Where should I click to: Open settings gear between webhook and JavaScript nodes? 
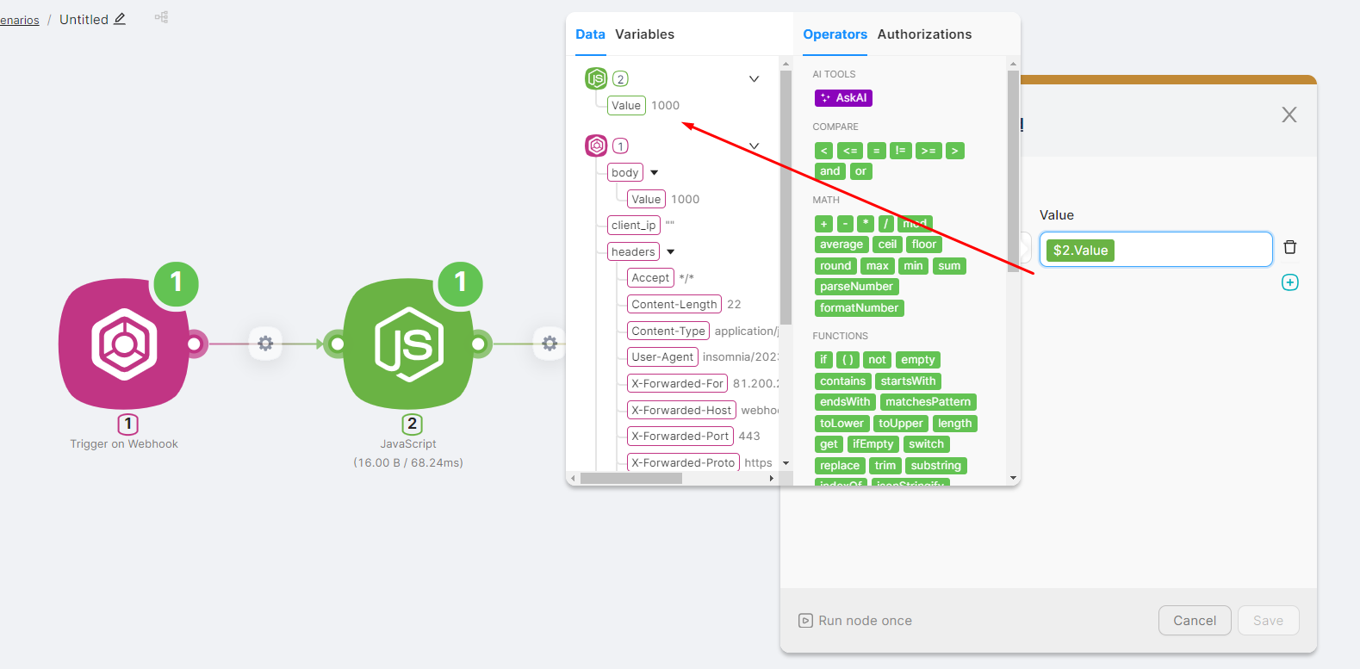[x=265, y=344]
